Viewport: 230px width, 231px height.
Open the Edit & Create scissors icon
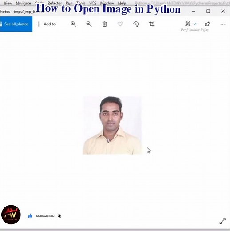coord(188,24)
